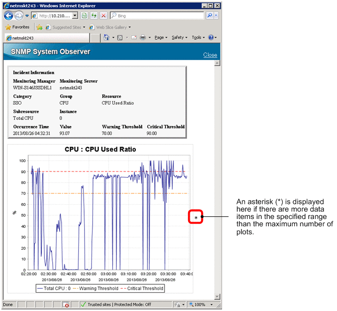Open the Safety menu
The width and height of the screenshot is (337, 311).
179,38
